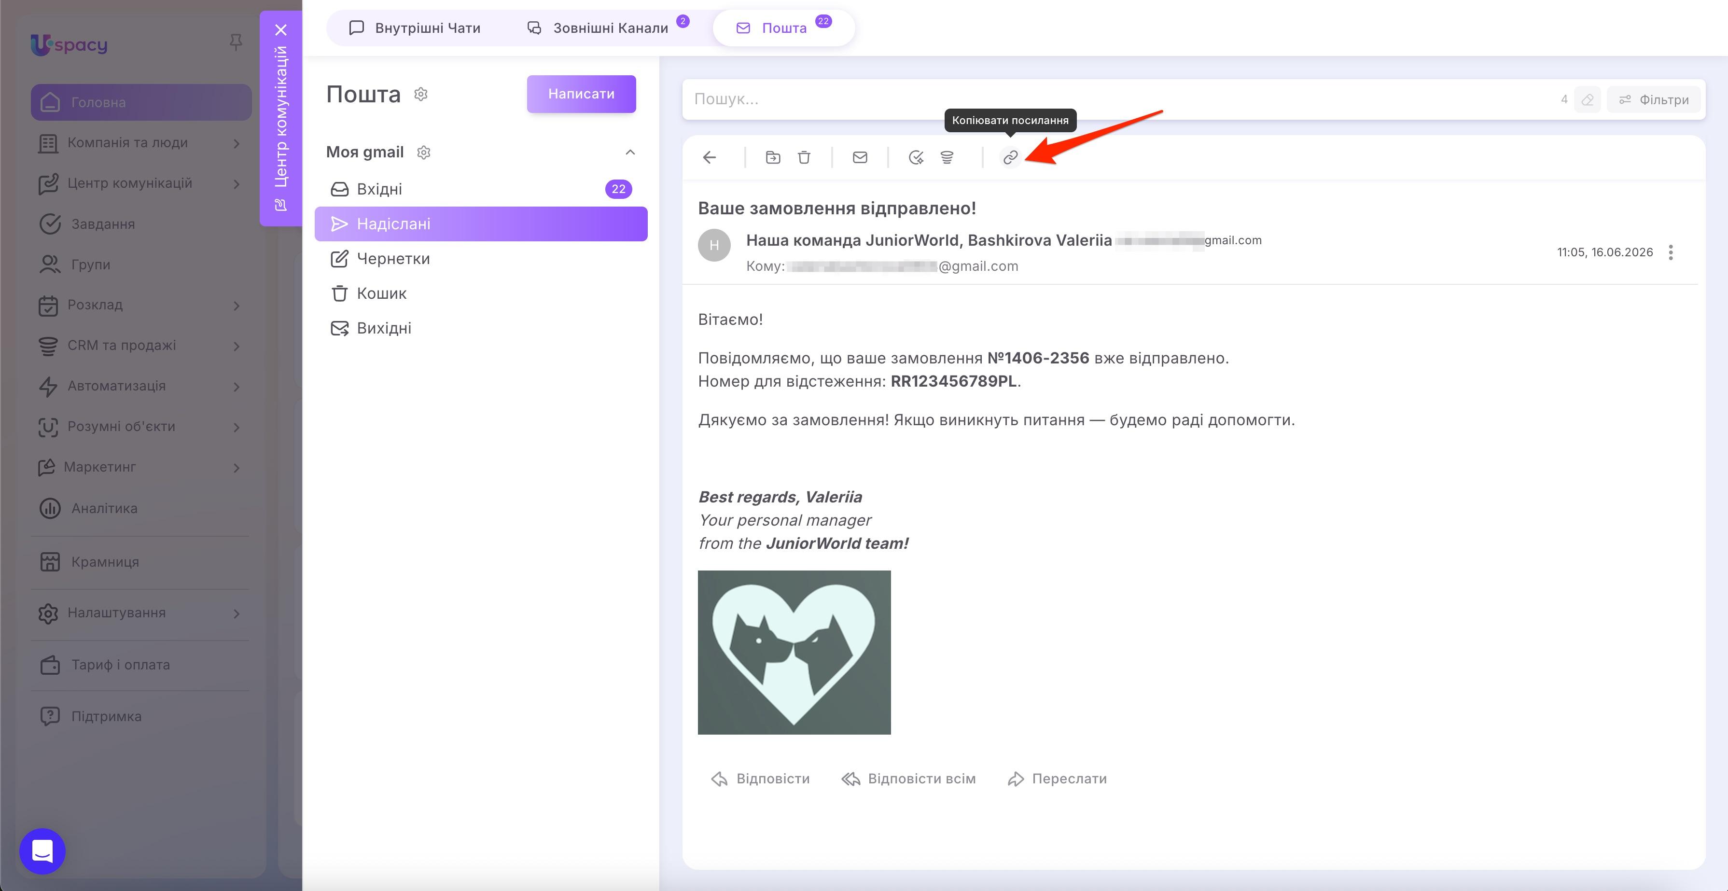Close the Центр комунікацій panel with X
Screen dimensions: 1728x891
pyautogui.click(x=281, y=29)
